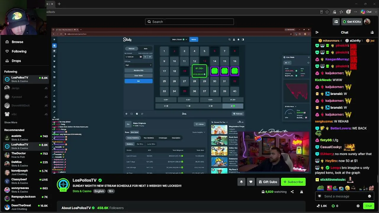Image resolution: width=379 pixels, height=213 pixels.
Task: Open Stake game settings gear icon
Action: [126, 114]
